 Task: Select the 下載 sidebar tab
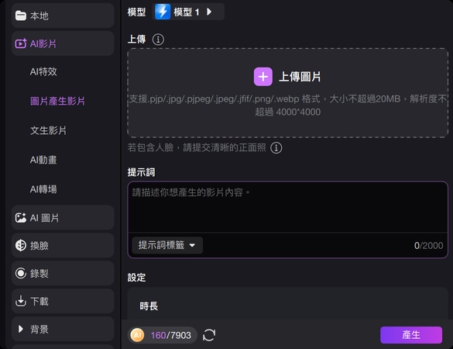tap(63, 301)
